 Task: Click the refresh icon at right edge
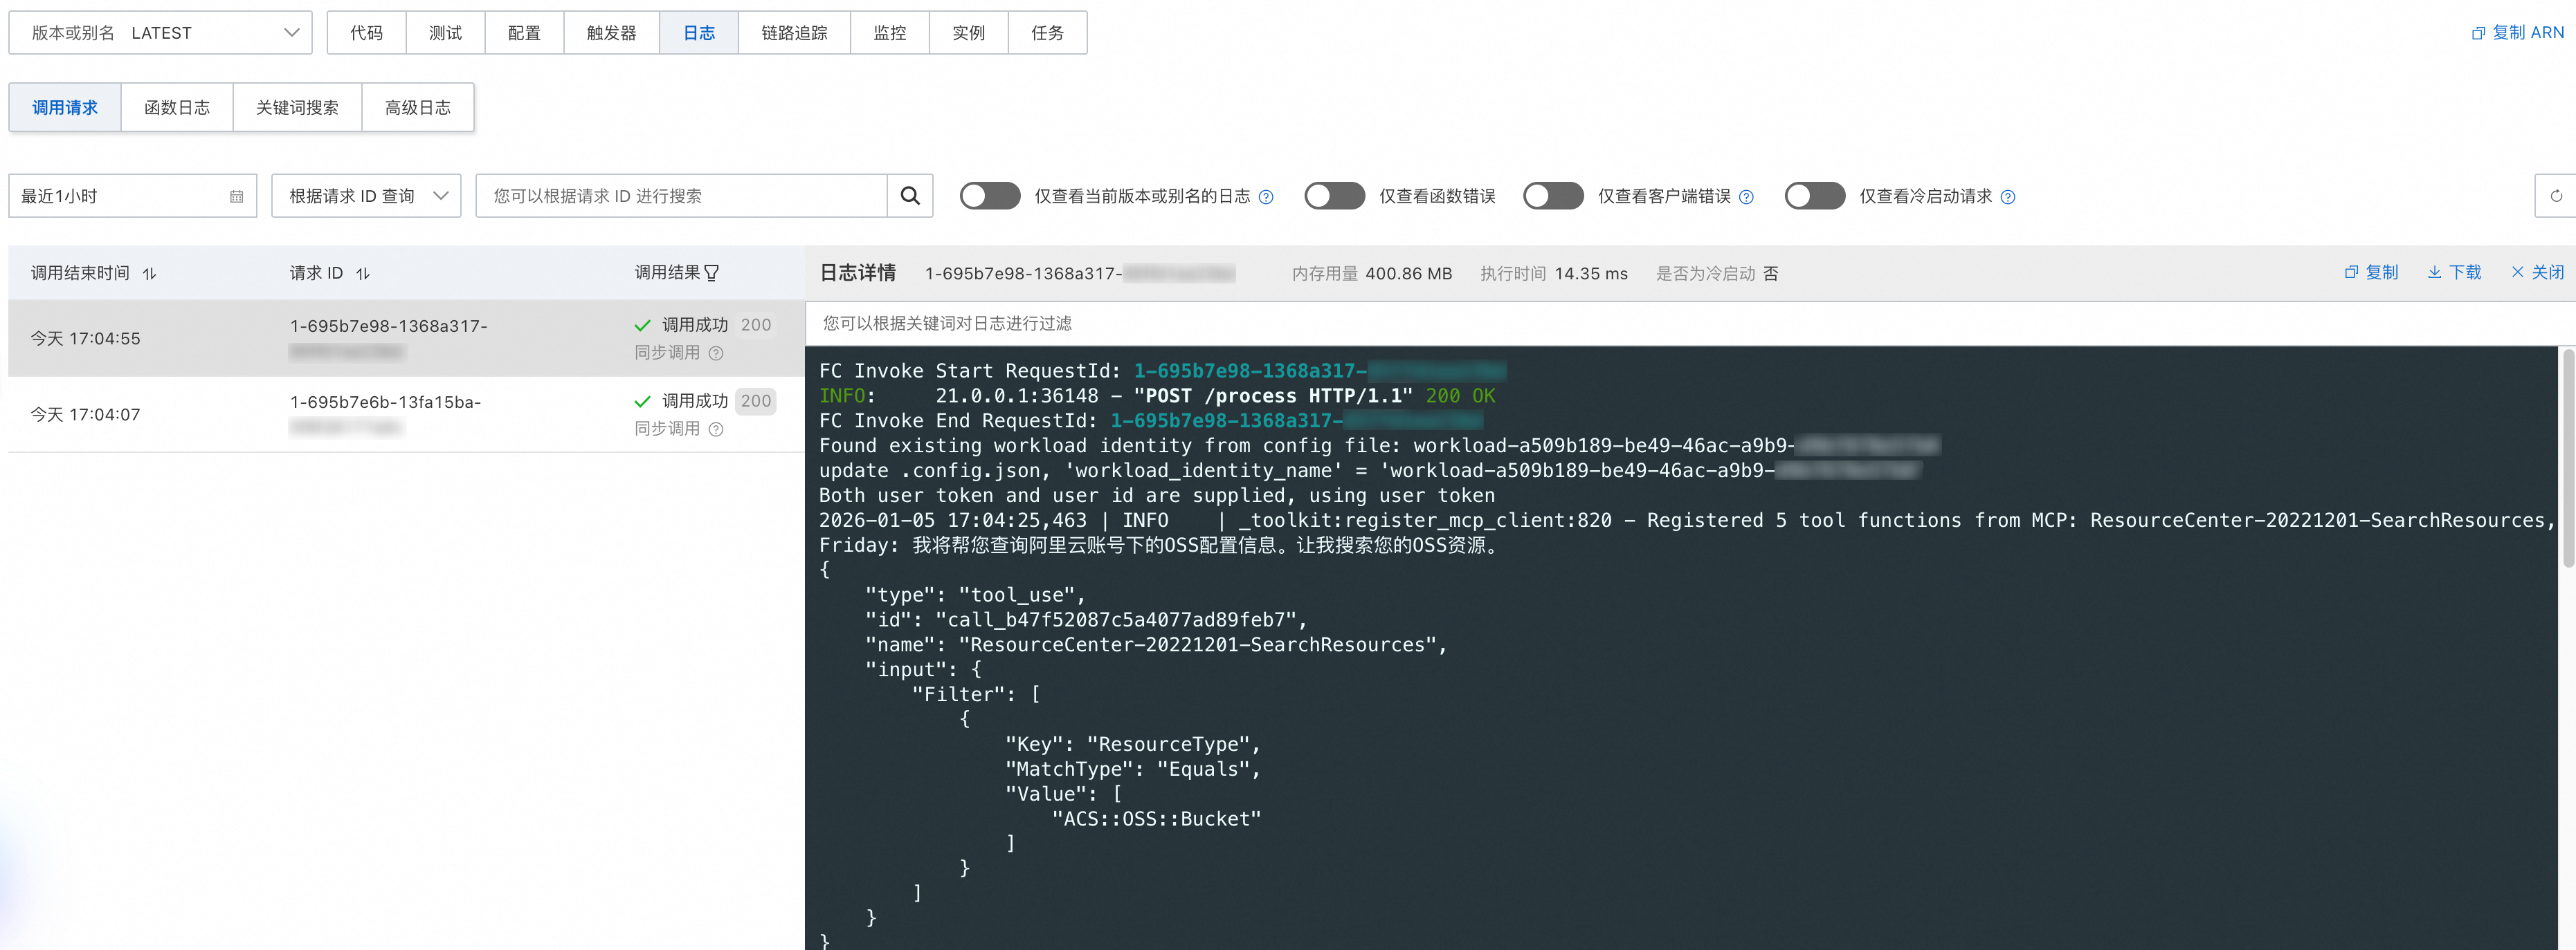pos(2555,196)
